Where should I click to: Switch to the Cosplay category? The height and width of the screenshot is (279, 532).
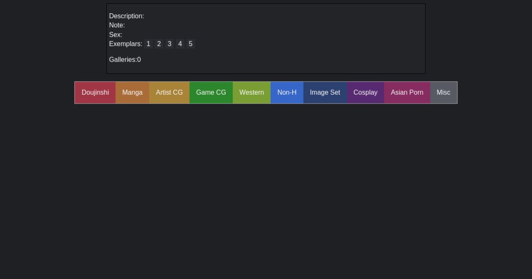pos(365,93)
